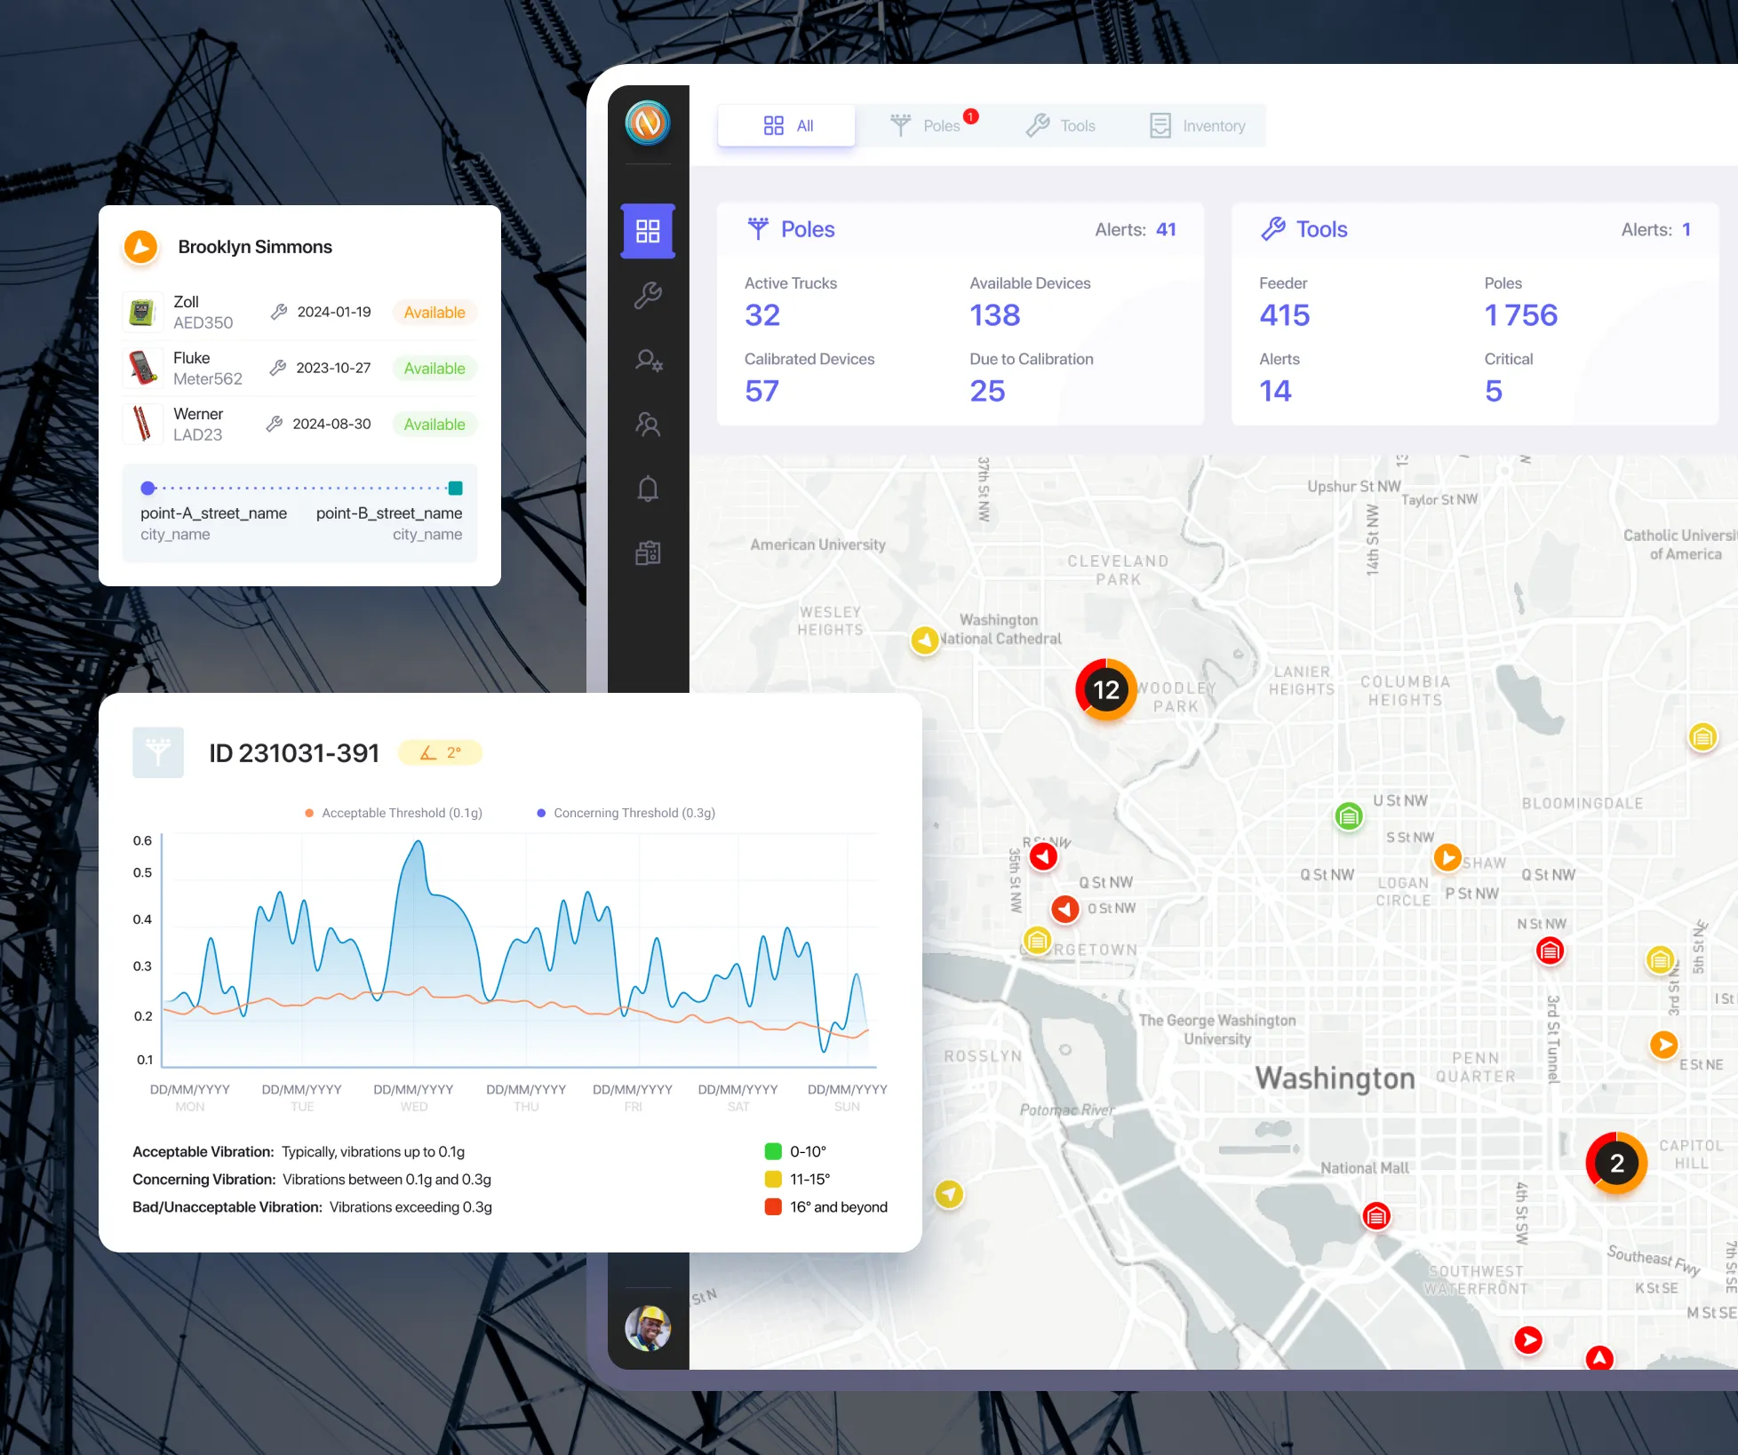This screenshot has width=1738, height=1455.
Task: Open the Dashboard grid icon in the sidebar
Action: pos(648,230)
